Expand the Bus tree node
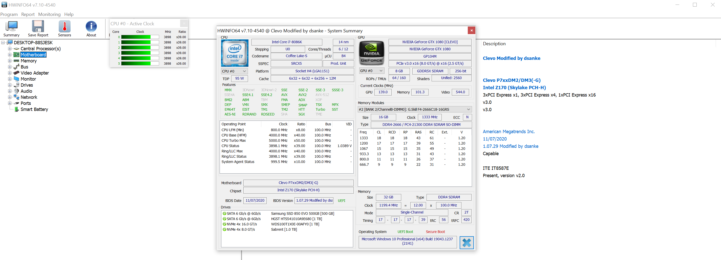The height and width of the screenshot is (260, 721). 10,67
